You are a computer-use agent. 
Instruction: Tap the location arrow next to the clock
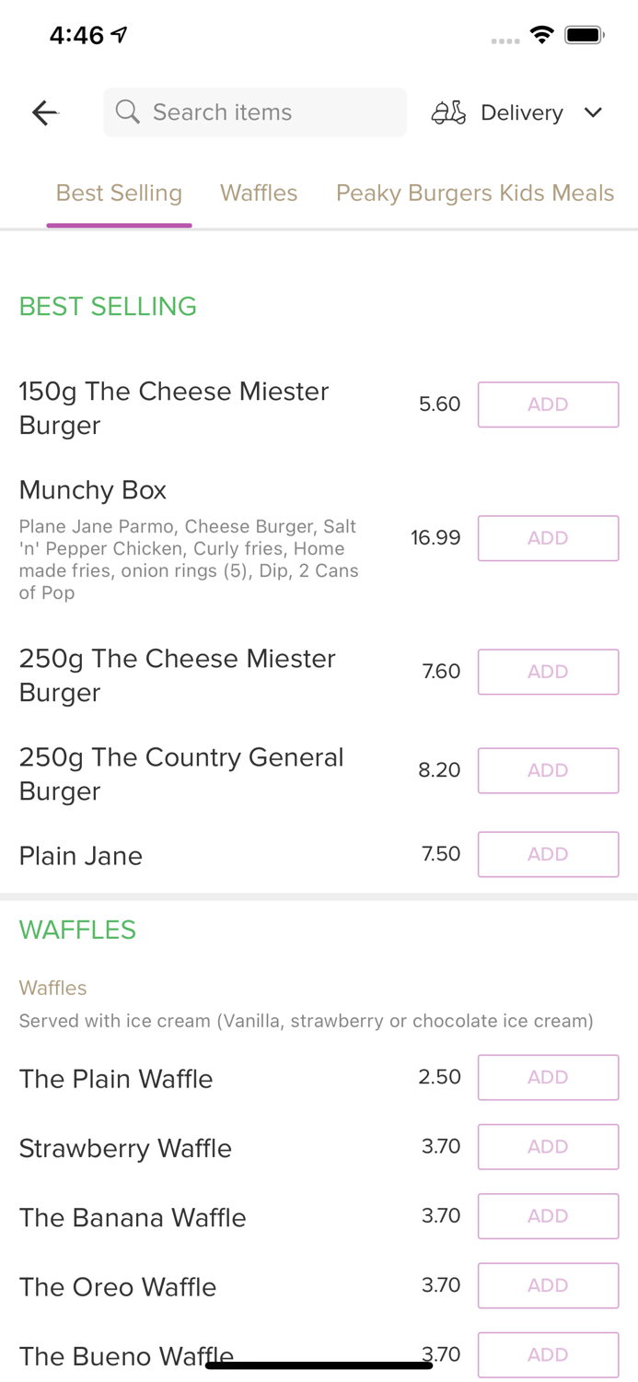(x=118, y=32)
